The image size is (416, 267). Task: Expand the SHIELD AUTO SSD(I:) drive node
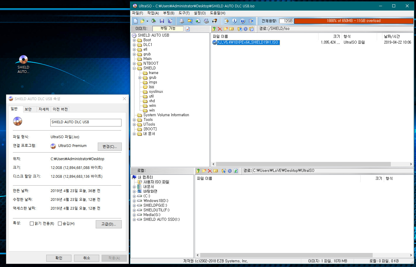(x=134, y=220)
